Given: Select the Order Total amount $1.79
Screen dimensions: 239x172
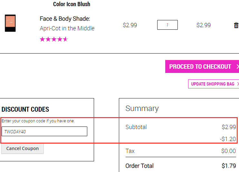Looking at the screenshot, I should (229, 166).
